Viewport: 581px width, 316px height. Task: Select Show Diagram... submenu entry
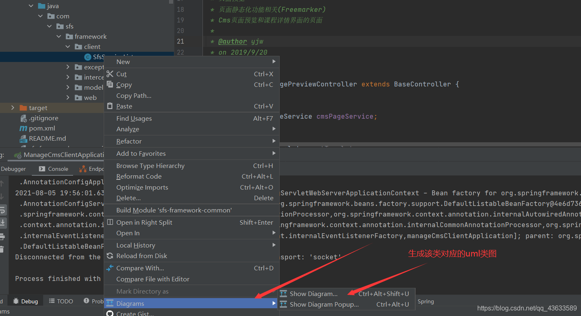tap(346, 294)
